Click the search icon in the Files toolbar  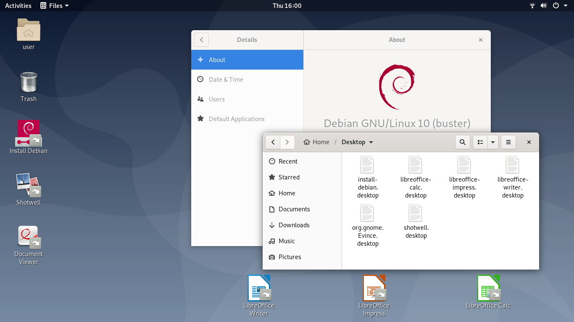[462, 142]
